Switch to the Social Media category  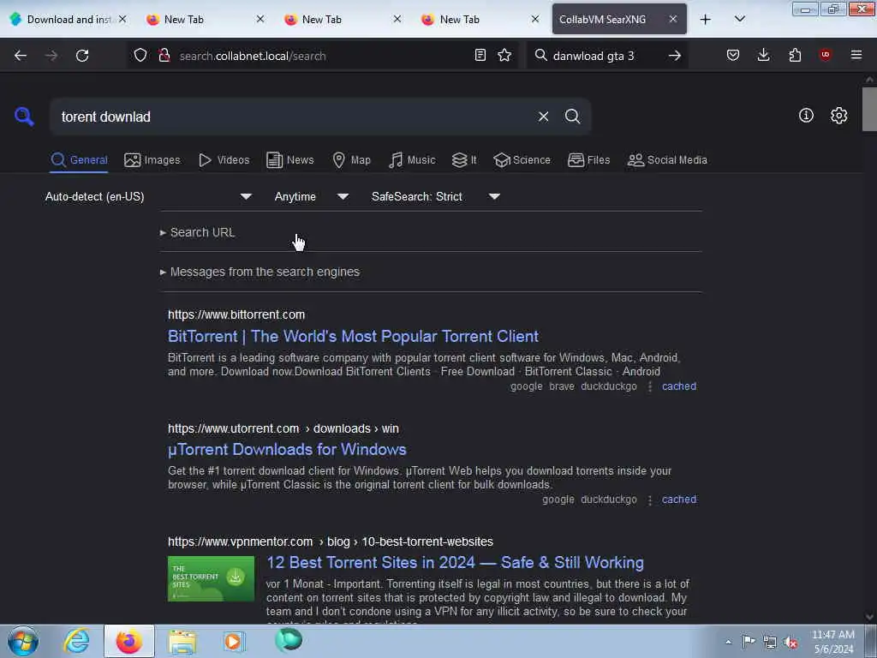pyautogui.click(x=667, y=160)
